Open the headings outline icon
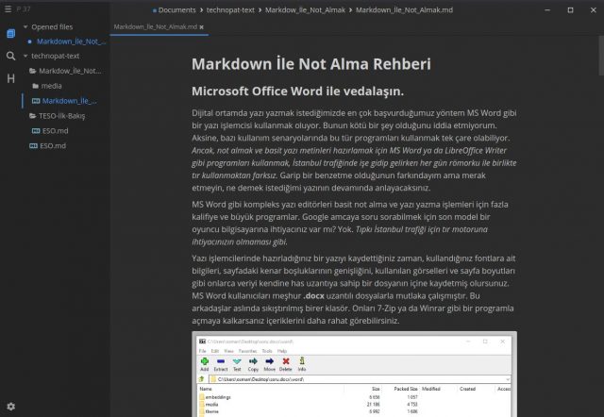 click(x=10, y=78)
